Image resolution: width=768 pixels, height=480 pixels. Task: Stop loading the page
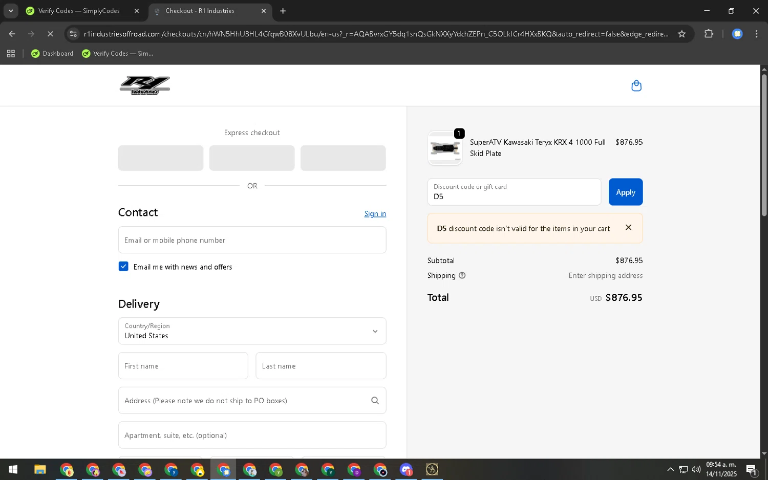click(x=50, y=34)
